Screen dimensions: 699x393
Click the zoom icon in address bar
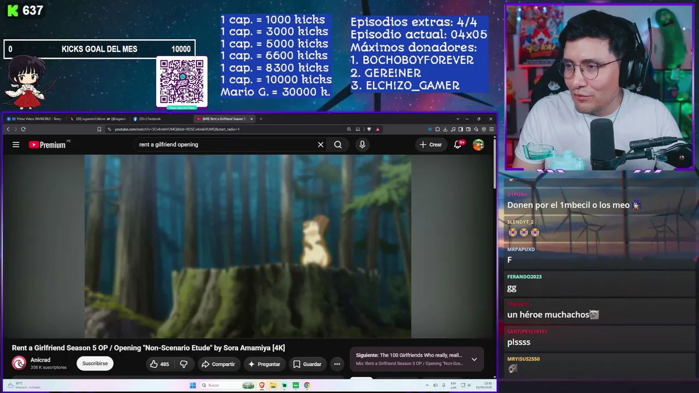(349, 129)
